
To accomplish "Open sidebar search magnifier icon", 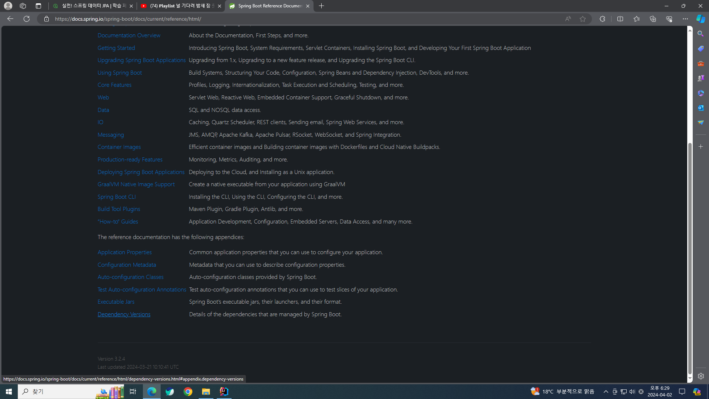I will coord(701,34).
